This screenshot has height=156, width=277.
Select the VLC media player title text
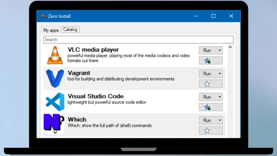[x=93, y=50]
